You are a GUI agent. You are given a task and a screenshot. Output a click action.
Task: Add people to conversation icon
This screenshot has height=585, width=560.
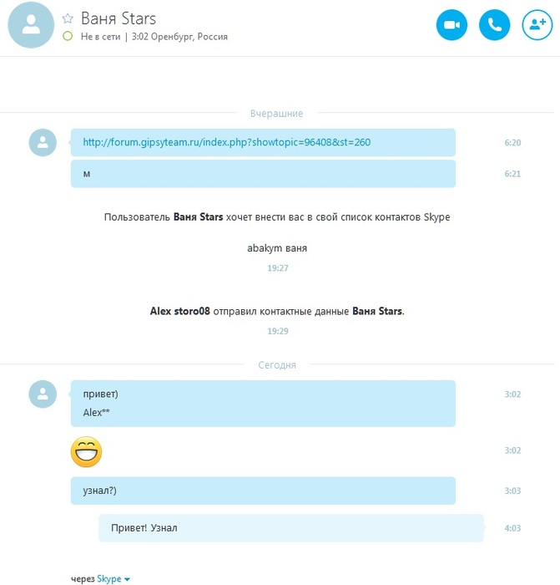pos(537,25)
